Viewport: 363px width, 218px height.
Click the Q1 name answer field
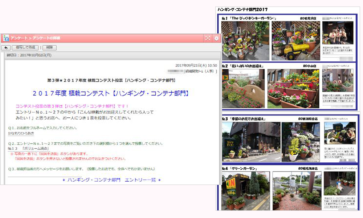pos(23,134)
